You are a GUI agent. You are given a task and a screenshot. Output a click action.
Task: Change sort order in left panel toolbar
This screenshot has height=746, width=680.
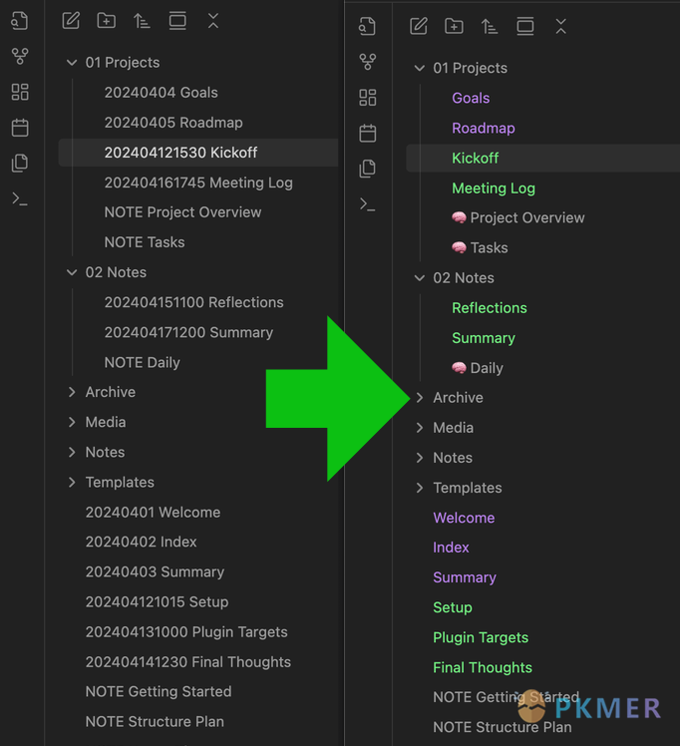142,21
